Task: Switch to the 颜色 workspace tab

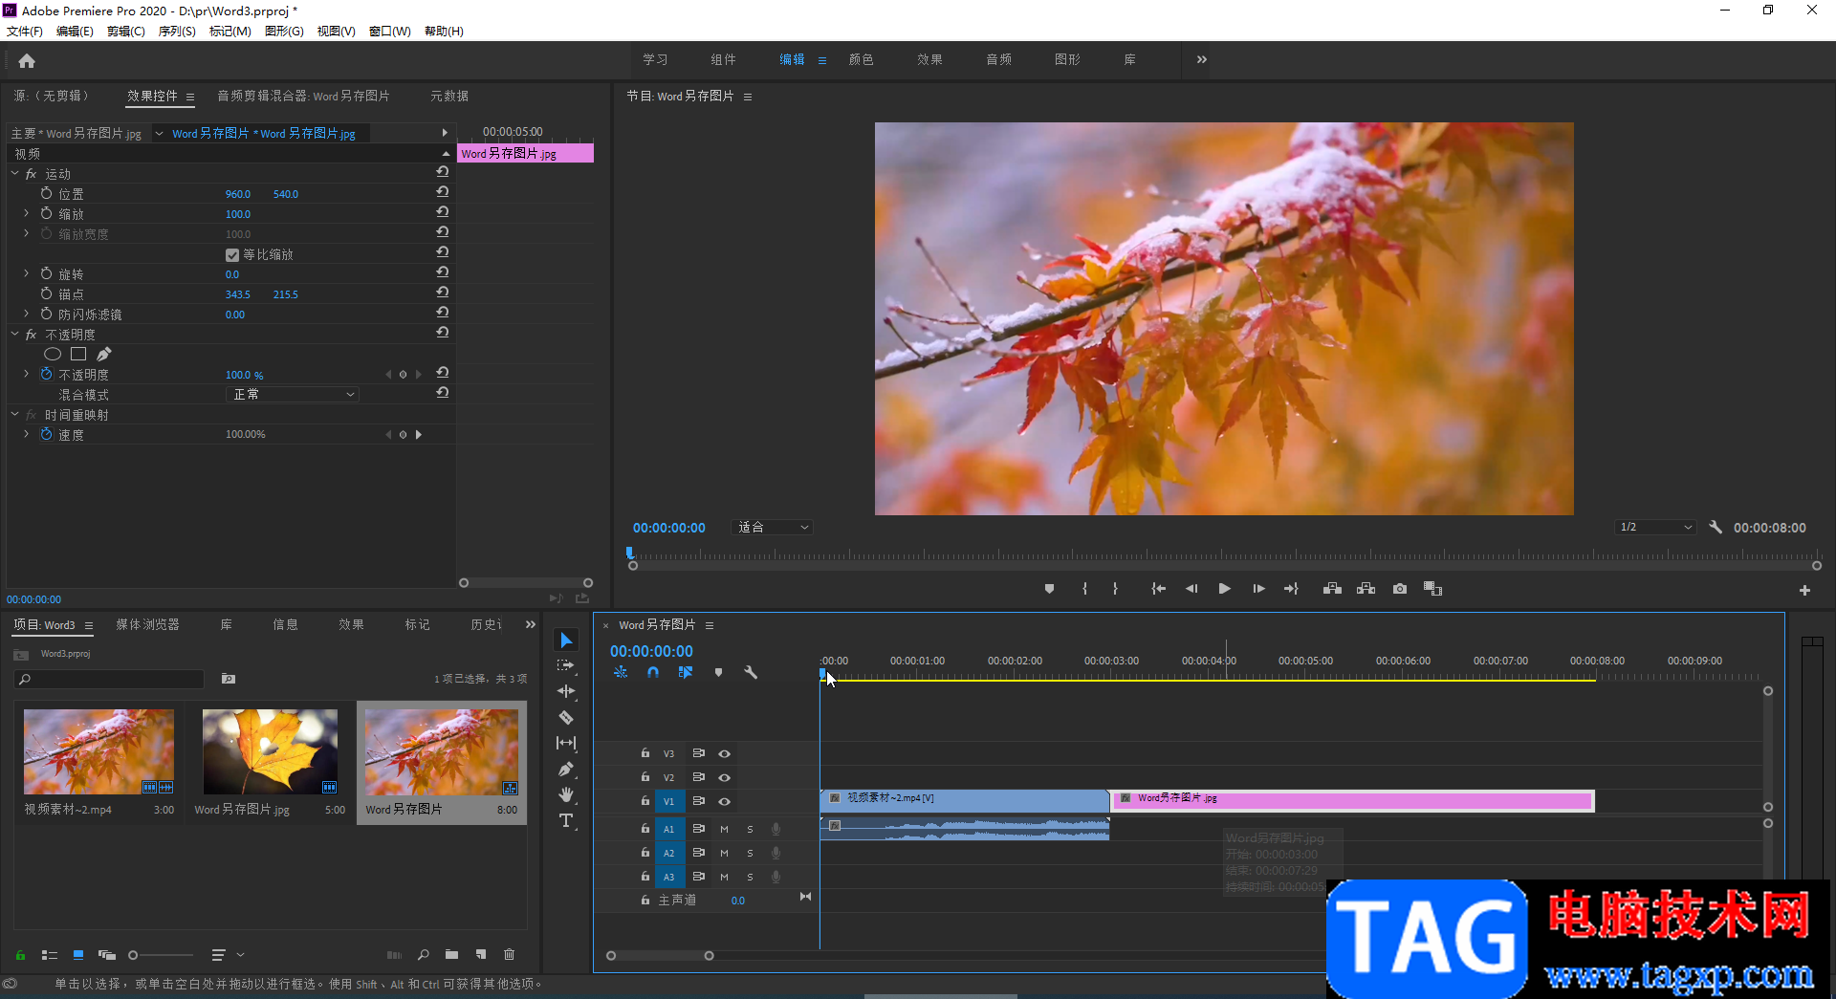Action: 861,59
